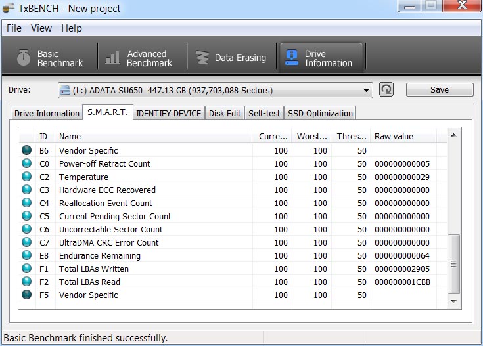Click the Save button

tap(440, 89)
